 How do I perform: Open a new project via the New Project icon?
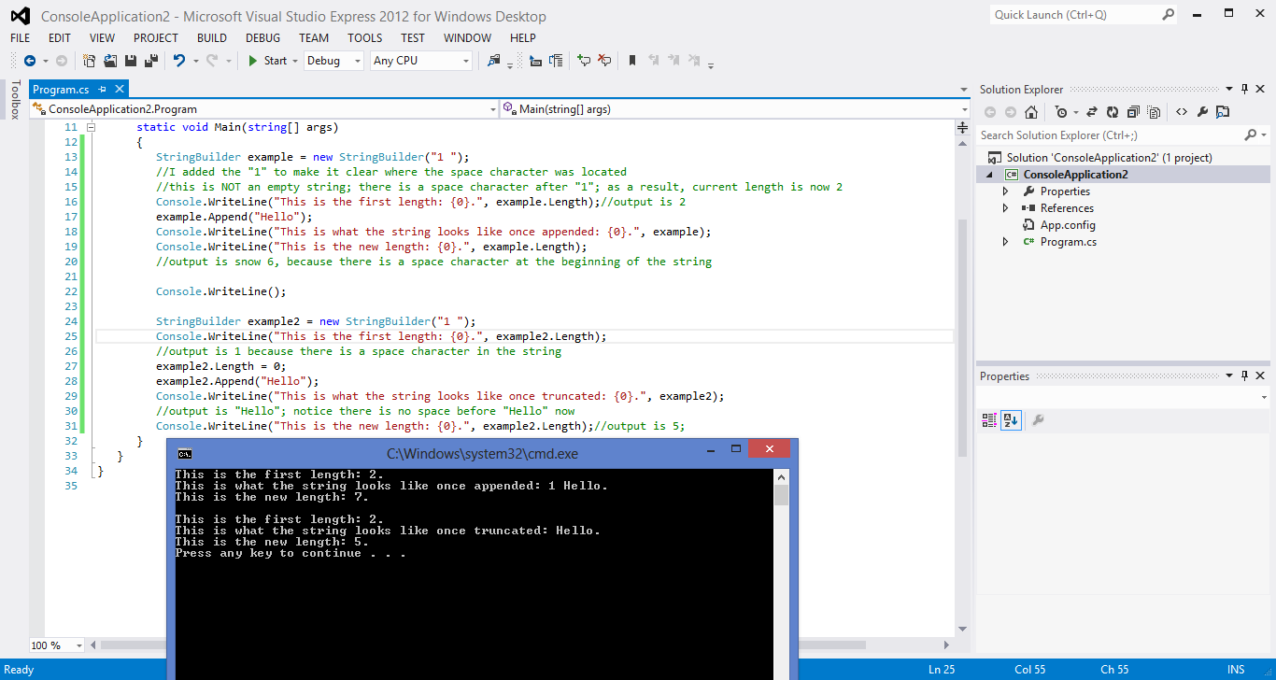coord(88,60)
